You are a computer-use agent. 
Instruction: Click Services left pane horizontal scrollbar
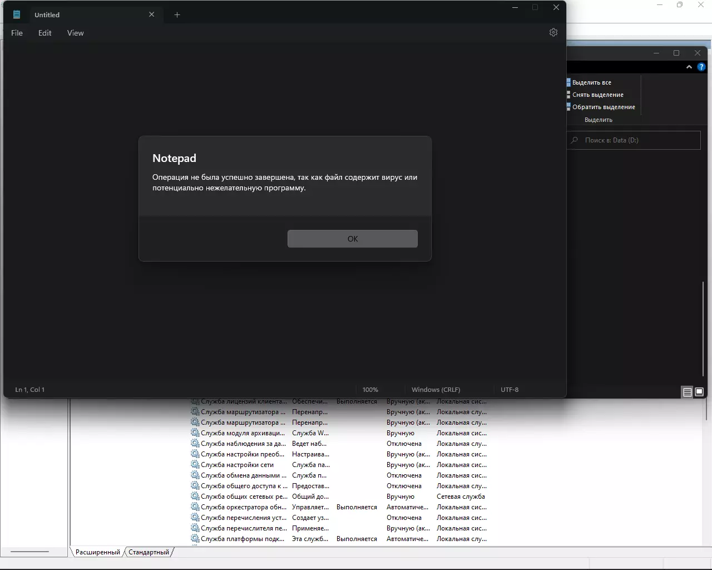click(30, 552)
